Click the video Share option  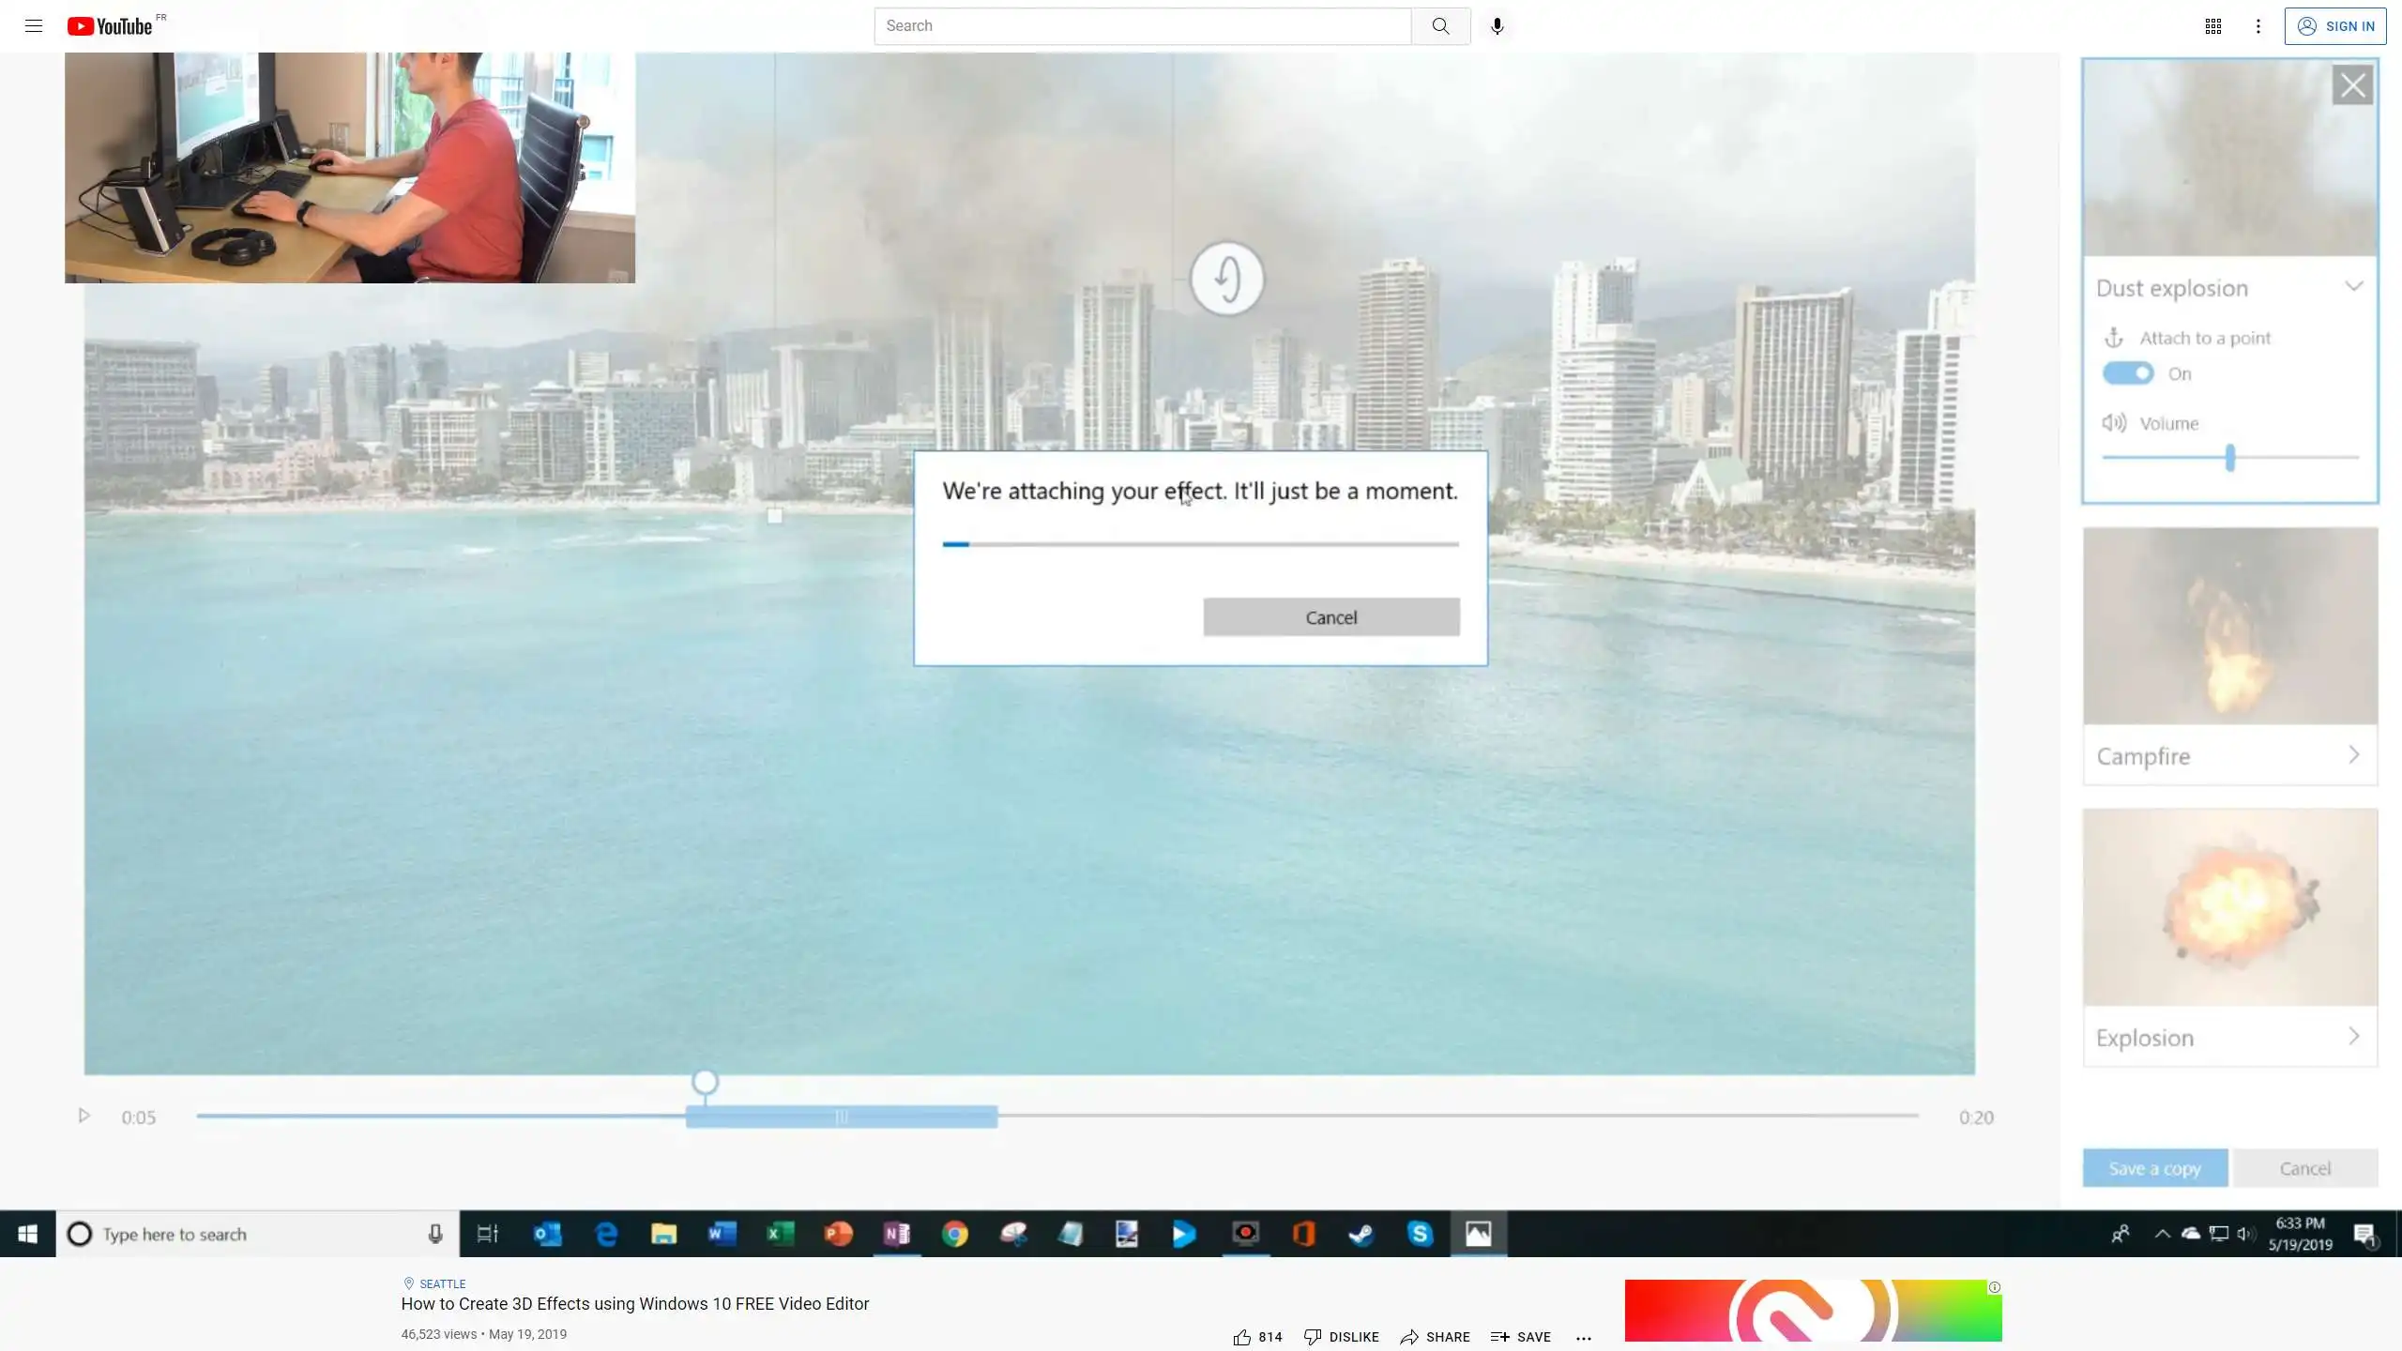1436,1337
